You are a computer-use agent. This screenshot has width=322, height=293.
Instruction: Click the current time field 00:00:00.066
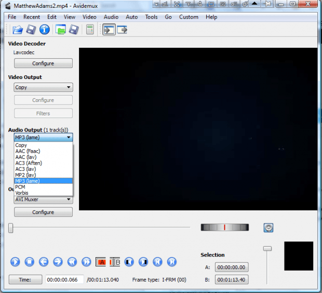pos(64,279)
